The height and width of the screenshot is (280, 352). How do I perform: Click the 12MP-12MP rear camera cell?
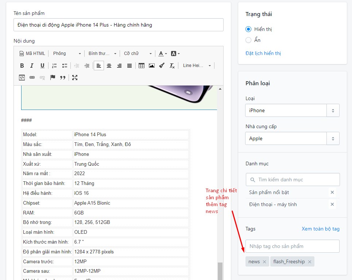pyautogui.click(x=131, y=271)
